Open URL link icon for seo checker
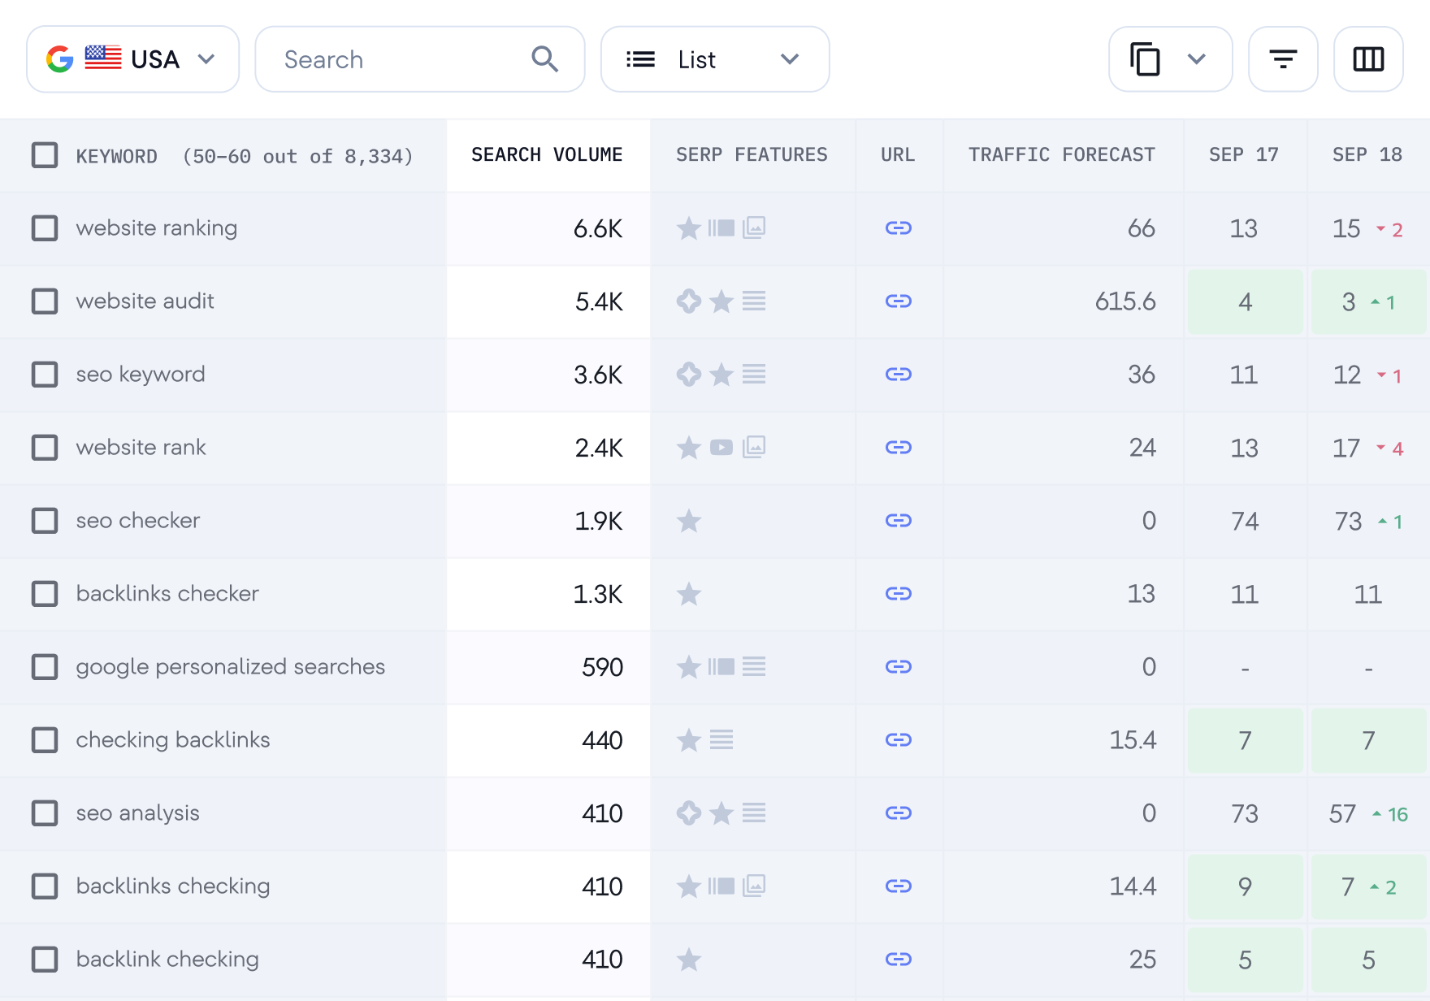 [898, 521]
